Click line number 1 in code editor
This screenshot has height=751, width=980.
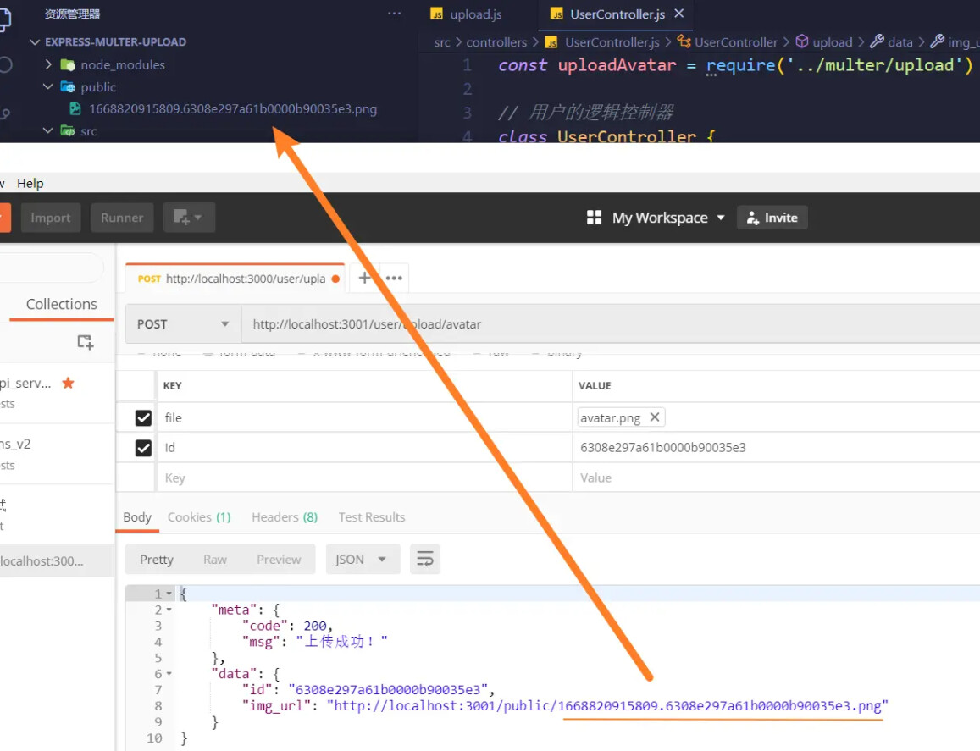coord(467,65)
